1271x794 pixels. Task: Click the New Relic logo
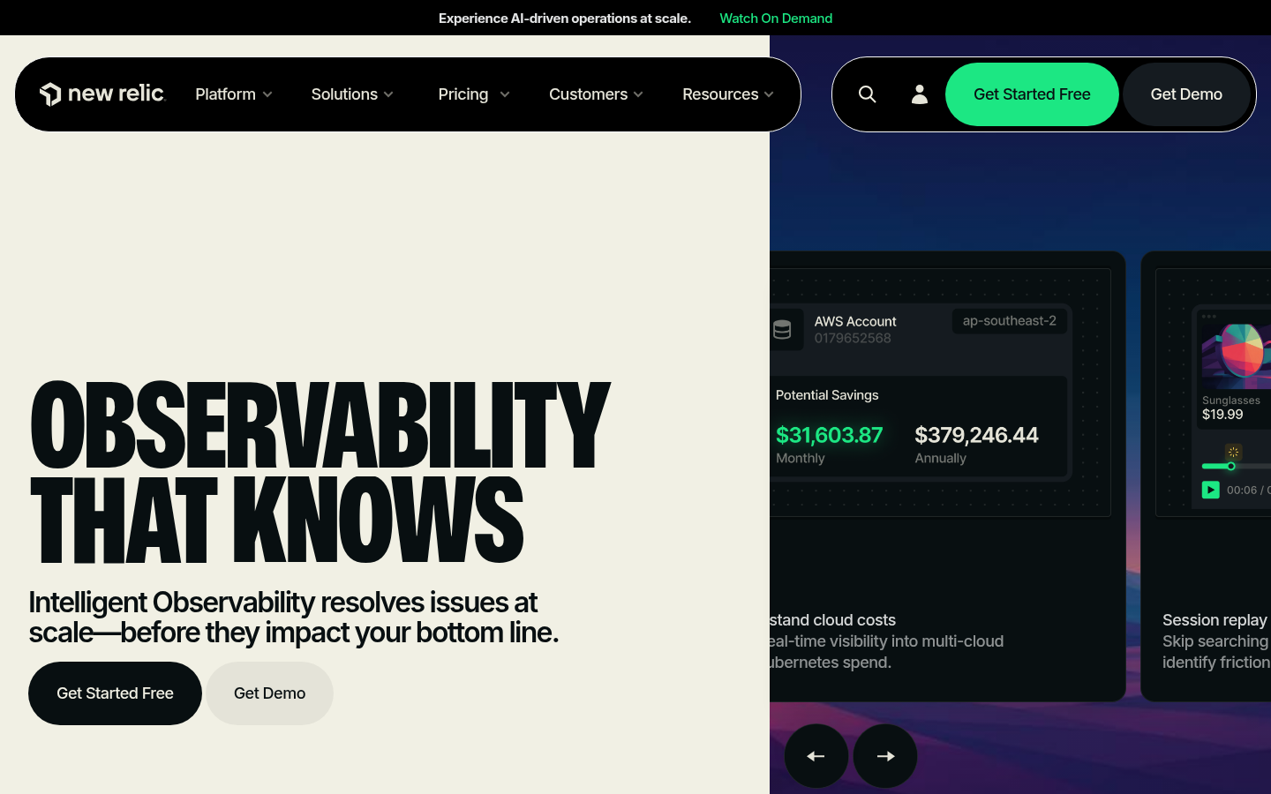[x=102, y=94]
